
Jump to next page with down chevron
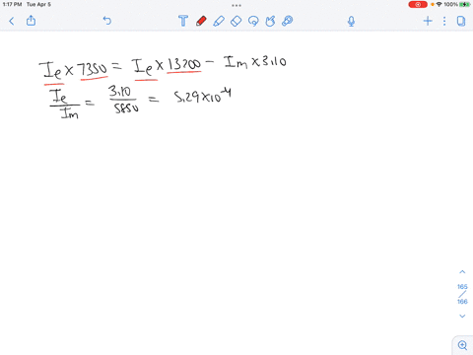[x=462, y=316]
